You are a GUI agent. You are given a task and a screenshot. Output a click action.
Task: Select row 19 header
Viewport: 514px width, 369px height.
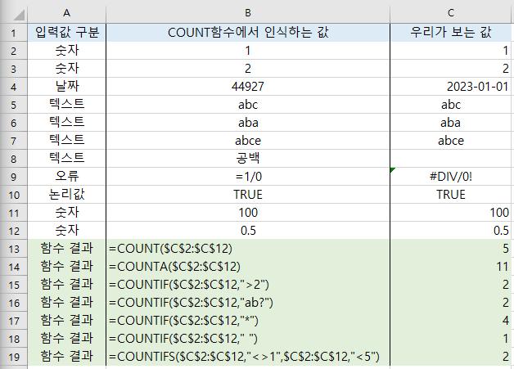click(x=13, y=357)
